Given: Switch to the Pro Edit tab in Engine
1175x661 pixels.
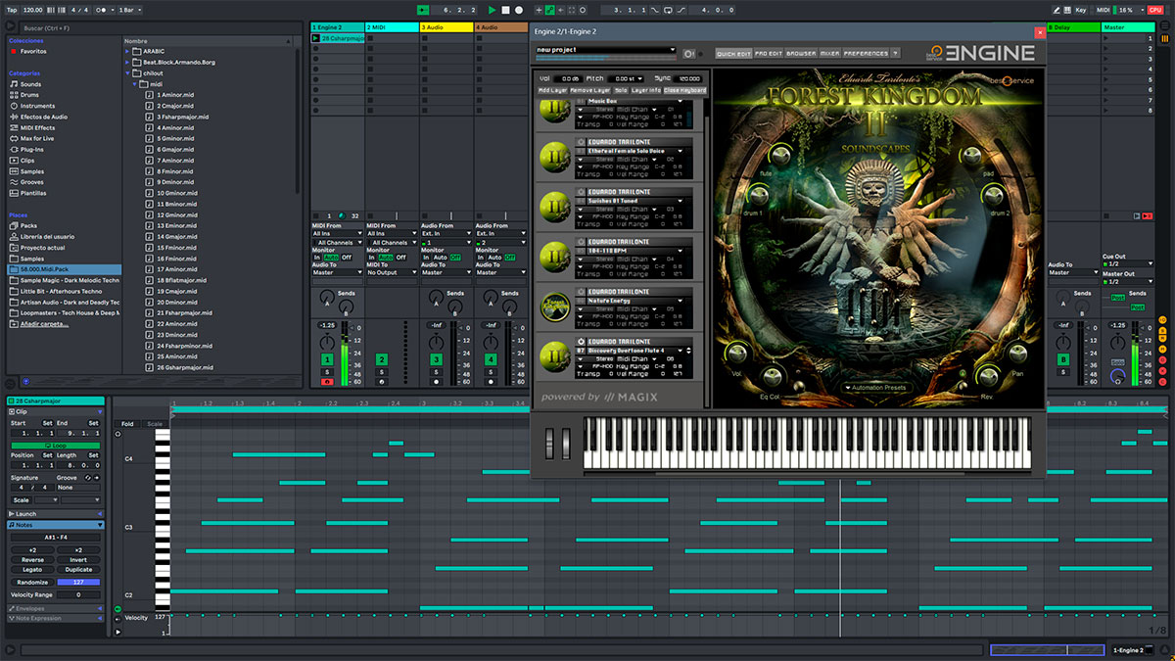Looking at the screenshot, I should coord(769,54).
